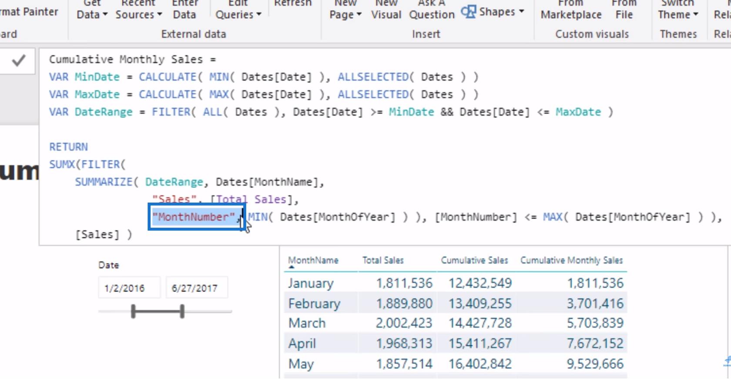Click the right handle of date slider
The height and width of the screenshot is (380, 731).
[182, 311]
